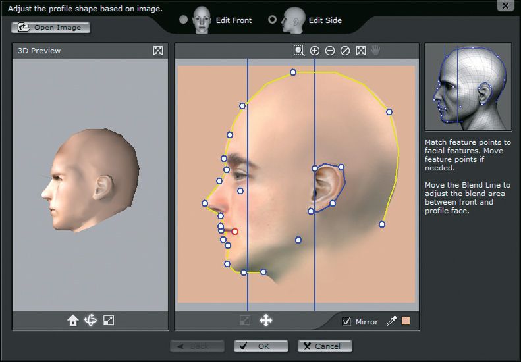Screen dimensions: 521x362
Task: Click the zoom out minus icon
Action: click(330, 51)
